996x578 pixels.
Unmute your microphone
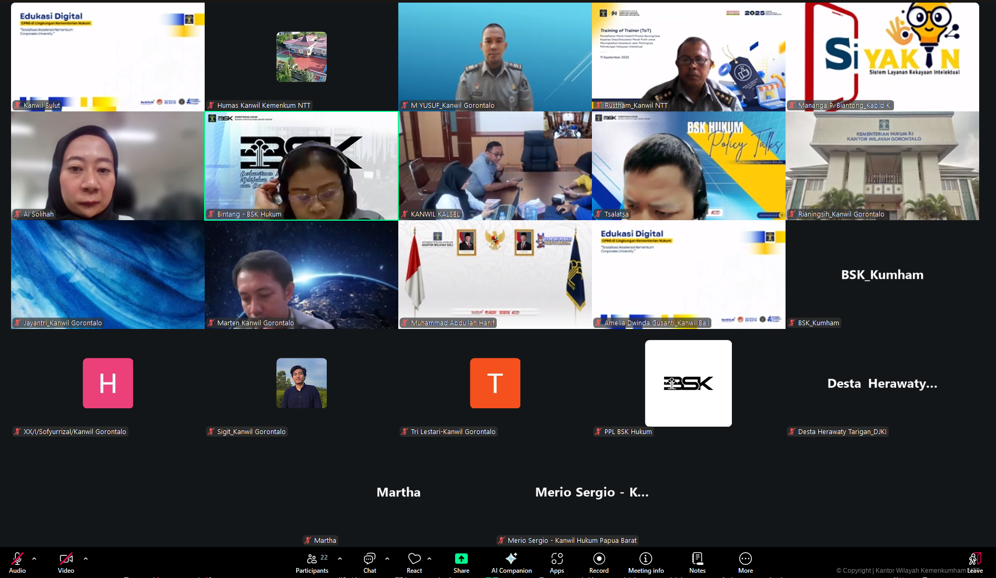pos(17,562)
